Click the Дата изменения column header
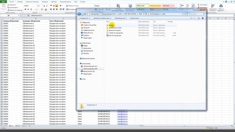Image resolution: width=235 pixels, height=132 pixels. pos(144,22)
